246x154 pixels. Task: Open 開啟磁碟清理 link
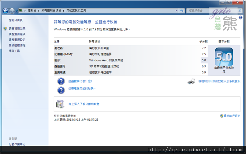[x=17, y=45]
